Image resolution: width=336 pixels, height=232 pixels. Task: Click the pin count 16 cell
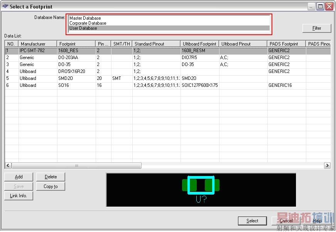coord(103,85)
